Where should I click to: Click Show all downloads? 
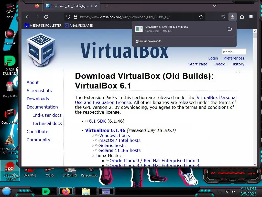point(149,41)
